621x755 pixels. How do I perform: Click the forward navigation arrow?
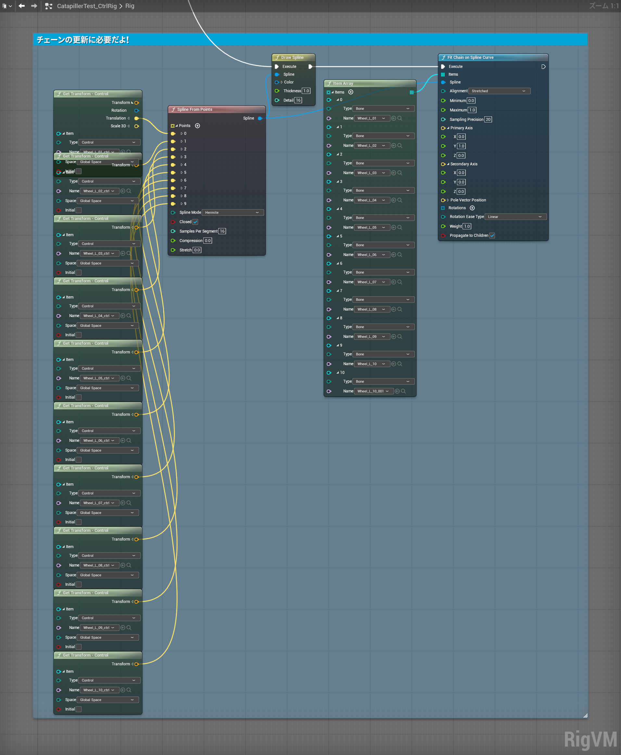pyautogui.click(x=34, y=6)
